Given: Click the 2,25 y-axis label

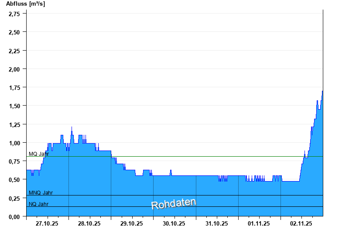Looking at the screenshot, I should [x=14, y=51].
